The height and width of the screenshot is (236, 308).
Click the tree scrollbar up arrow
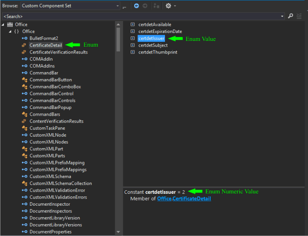[118, 25]
